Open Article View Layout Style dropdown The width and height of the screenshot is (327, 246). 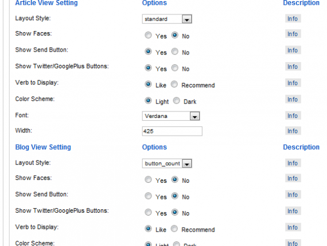[167, 19]
